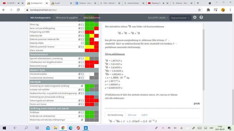Image resolution: width=234 pixels, height=131 pixels.
Task: Open book icon for Stråldoser
Action: tap(79, 112)
